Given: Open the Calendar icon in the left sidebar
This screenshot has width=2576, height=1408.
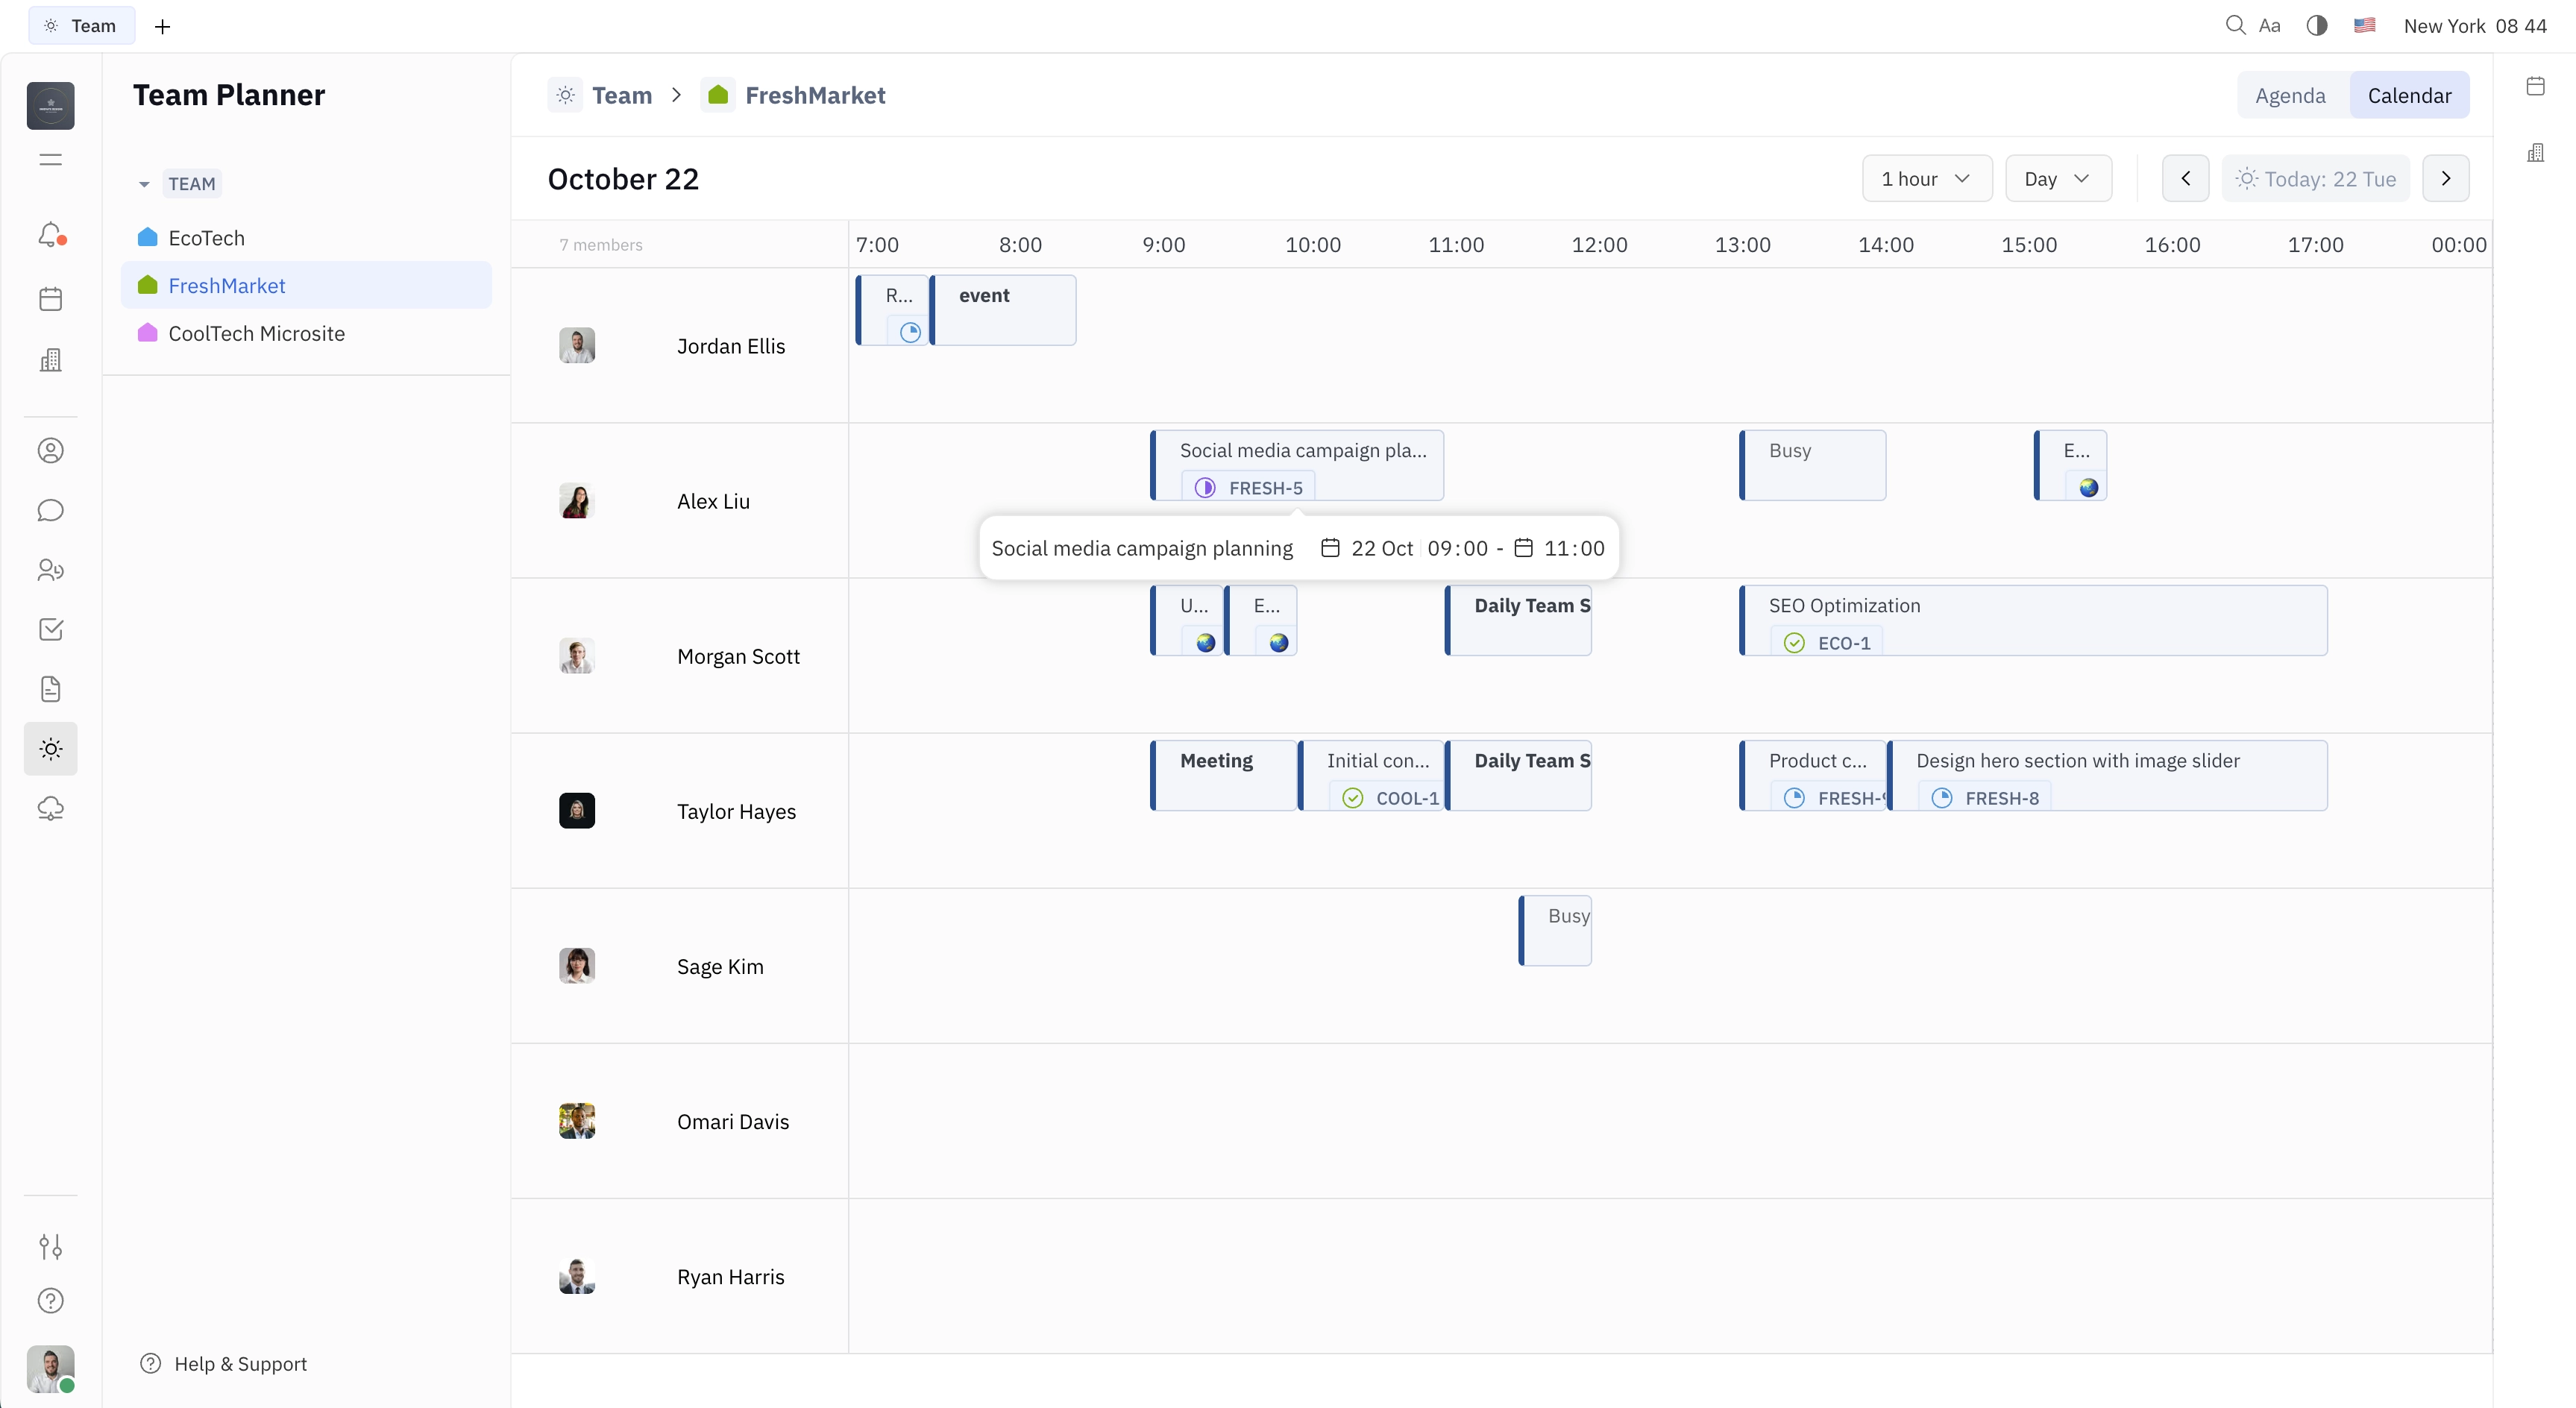Looking at the screenshot, I should 50,298.
